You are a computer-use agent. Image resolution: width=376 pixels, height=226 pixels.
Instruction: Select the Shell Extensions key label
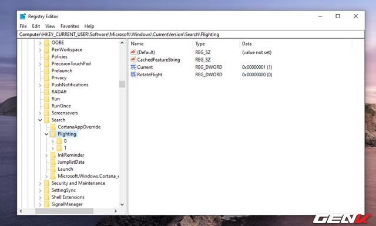click(x=68, y=197)
